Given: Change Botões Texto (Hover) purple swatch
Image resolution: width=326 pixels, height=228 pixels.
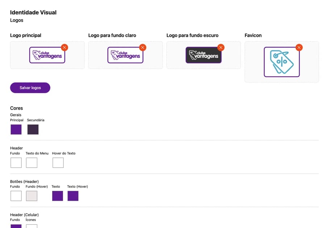Looking at the screenshot, I should [73, 196].
